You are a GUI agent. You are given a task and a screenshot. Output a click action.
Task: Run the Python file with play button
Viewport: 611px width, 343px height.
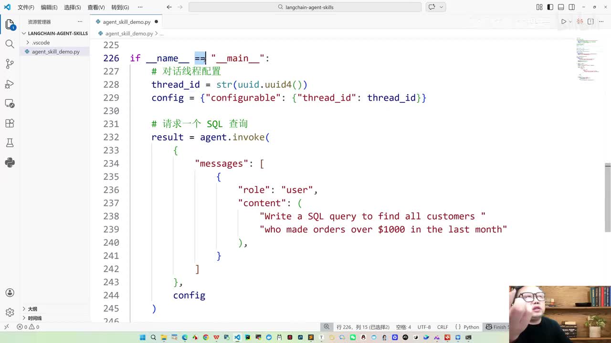[x=564, y=21]
